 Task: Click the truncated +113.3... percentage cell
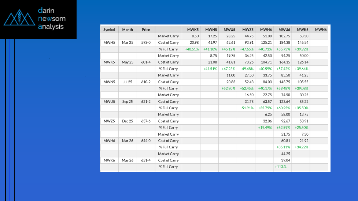[281, 167]
